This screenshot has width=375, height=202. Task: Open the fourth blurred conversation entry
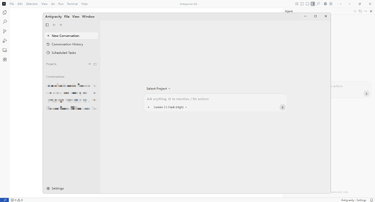(71, 108)
